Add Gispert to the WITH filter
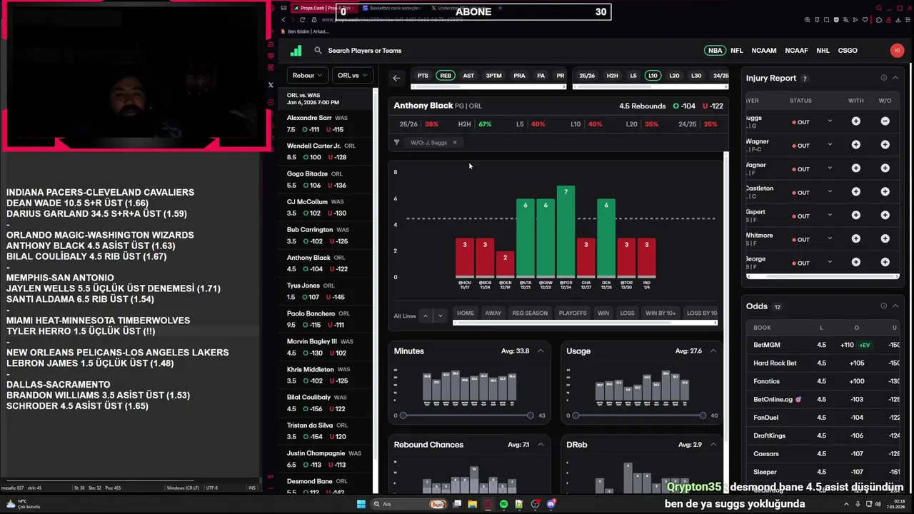 coord(855,215)
